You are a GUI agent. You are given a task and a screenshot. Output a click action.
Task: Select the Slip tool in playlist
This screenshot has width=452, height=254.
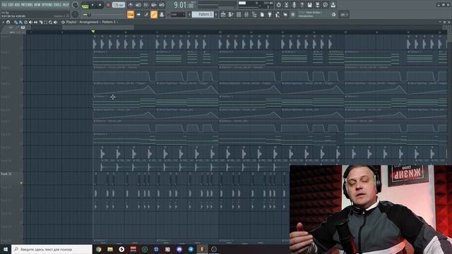point(35,22)
